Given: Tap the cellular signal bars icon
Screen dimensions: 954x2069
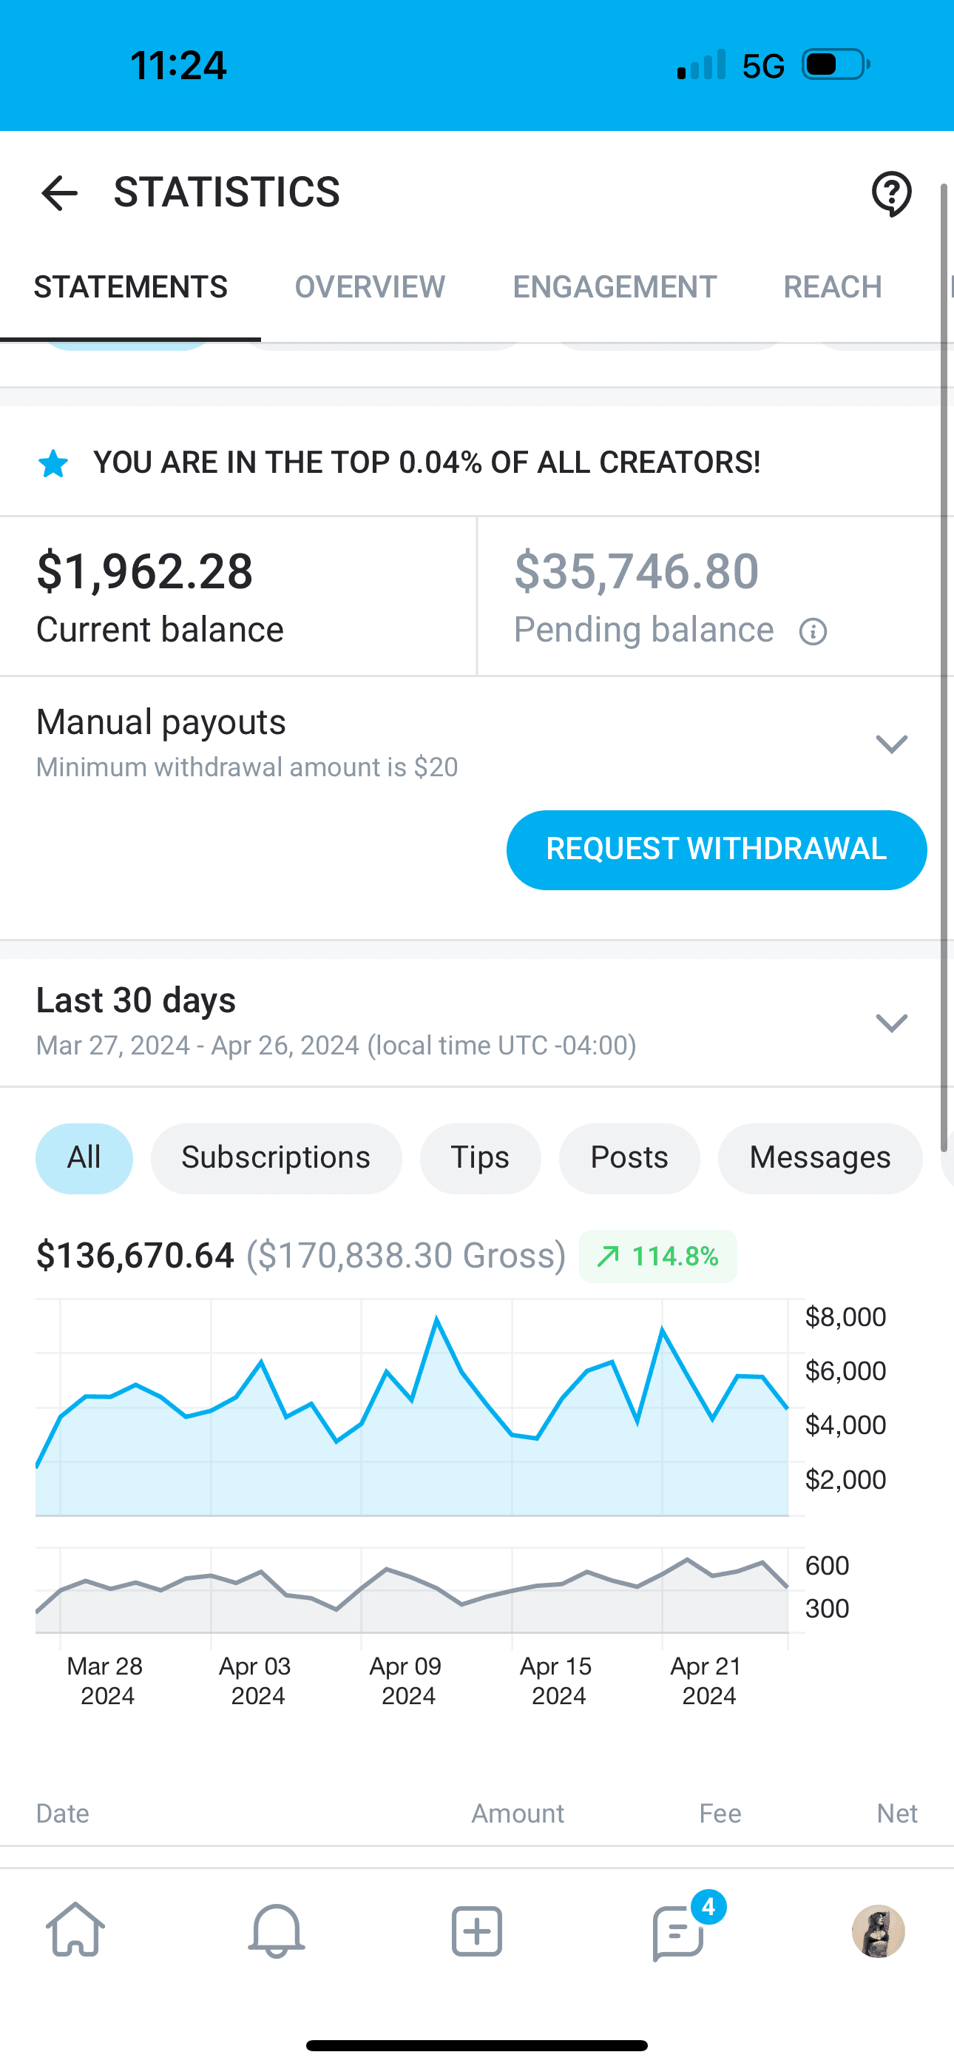Looking at the screenshot, I should (x=701, y=65).
